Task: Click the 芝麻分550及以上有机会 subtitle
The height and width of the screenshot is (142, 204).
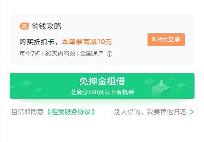Action: pos(102,92)
